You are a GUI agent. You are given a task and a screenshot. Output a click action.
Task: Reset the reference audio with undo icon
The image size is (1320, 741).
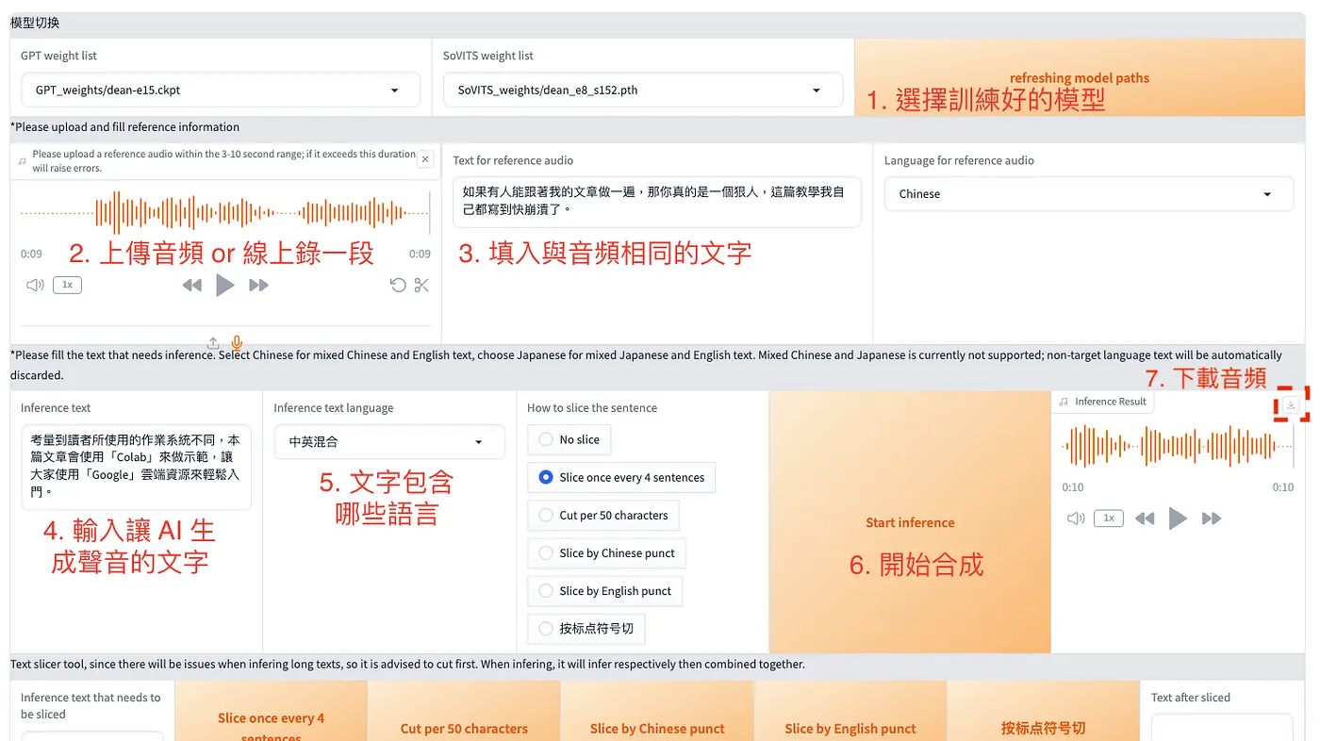click(x=398, y=285)
